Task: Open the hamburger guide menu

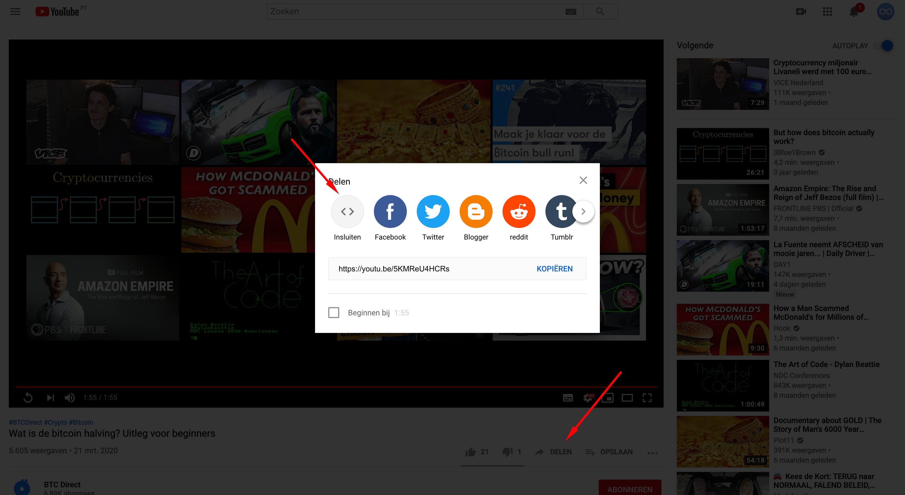Action: 15,12
